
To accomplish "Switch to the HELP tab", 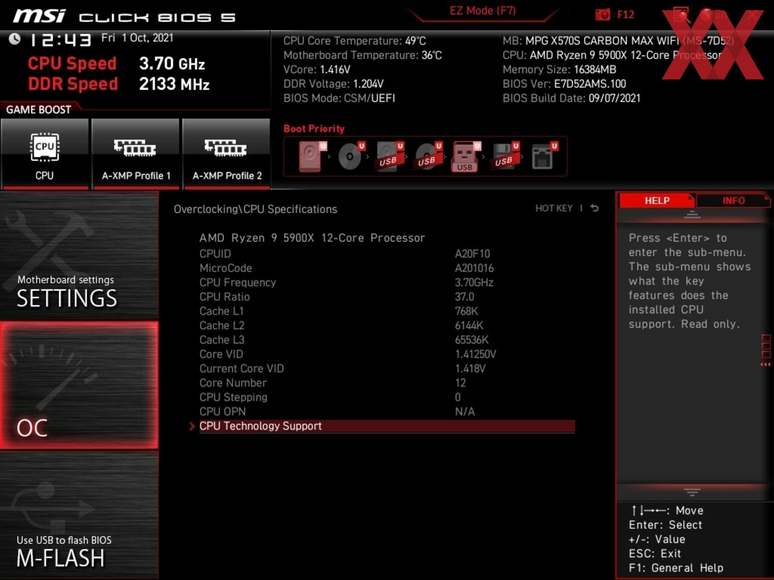I will [x=657, y=201].
